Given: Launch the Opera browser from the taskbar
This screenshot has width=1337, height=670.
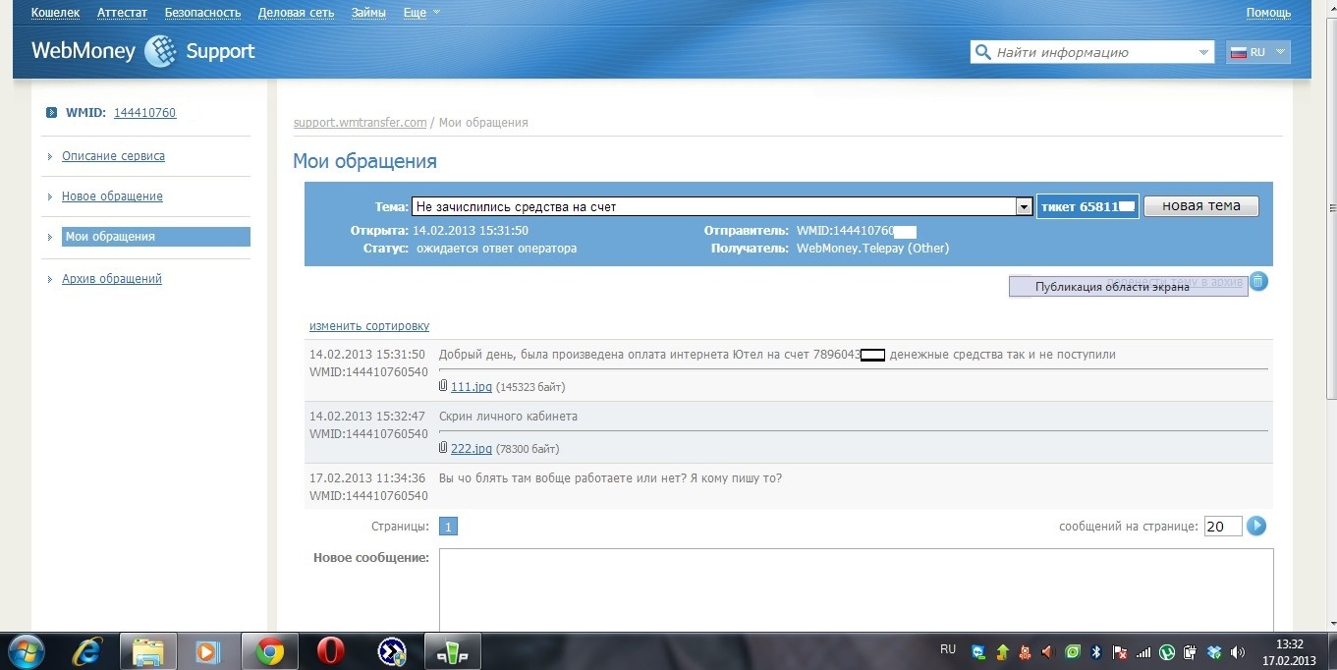Looking at the screenshot, I should coord(331,651).
